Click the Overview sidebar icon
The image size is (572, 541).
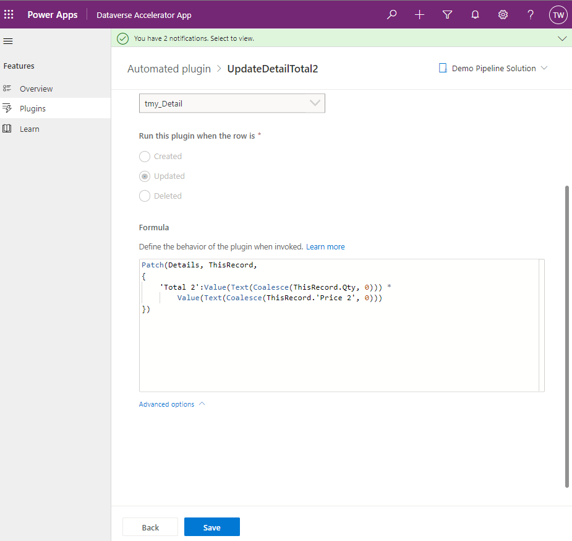[7, 89]
